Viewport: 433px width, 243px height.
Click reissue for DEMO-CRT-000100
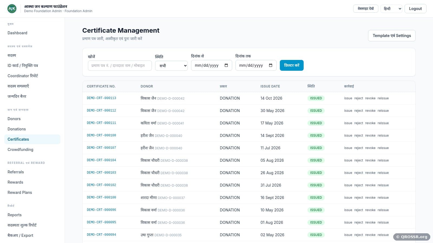click(x=383, y=198)
